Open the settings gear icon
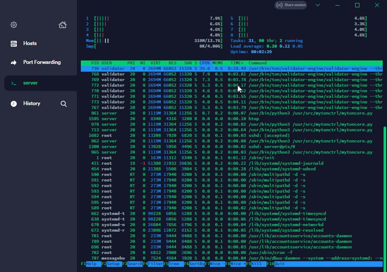The image size is (387, 272). (14, 25)
